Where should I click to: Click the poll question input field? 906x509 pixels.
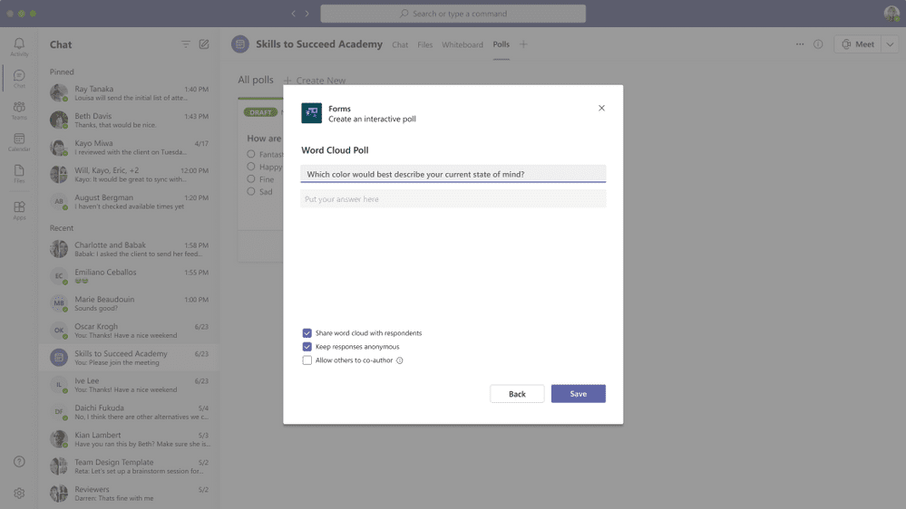click(453, 174)
